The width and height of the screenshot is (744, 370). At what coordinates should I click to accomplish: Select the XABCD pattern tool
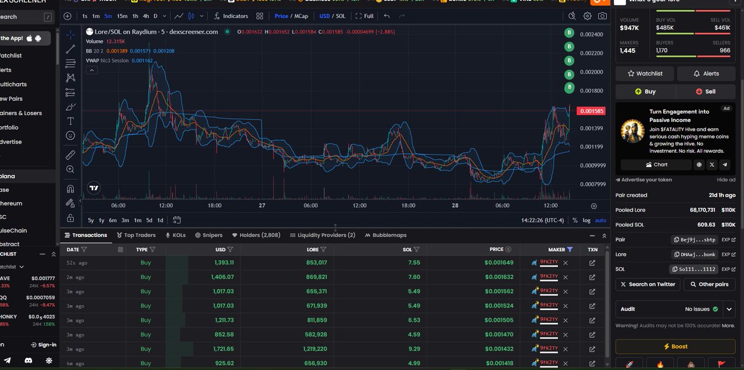pyautogui.click(x=71, y=78)
